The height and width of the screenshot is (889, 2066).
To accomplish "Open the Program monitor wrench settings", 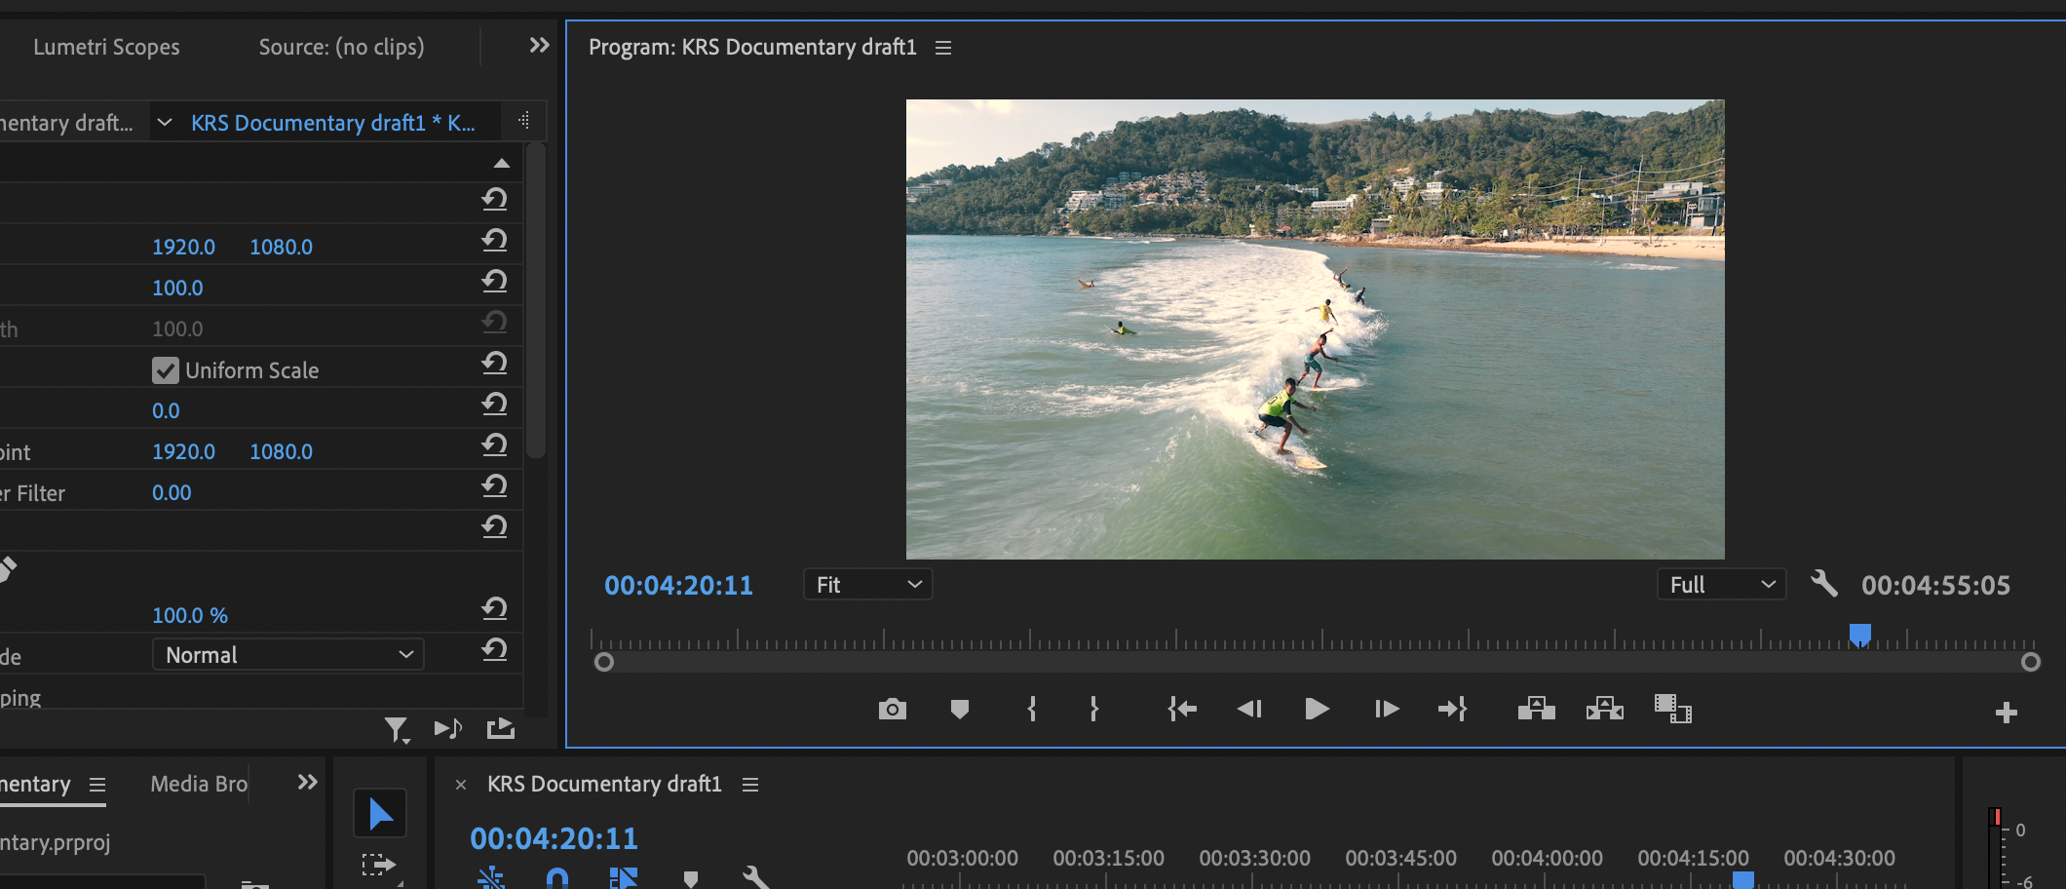I will click(x=1823, y=584).
